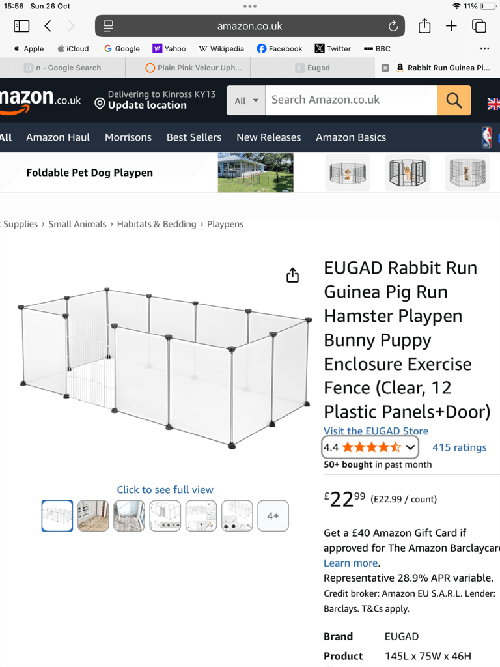Select the first product thumbnail

point(57,515)
